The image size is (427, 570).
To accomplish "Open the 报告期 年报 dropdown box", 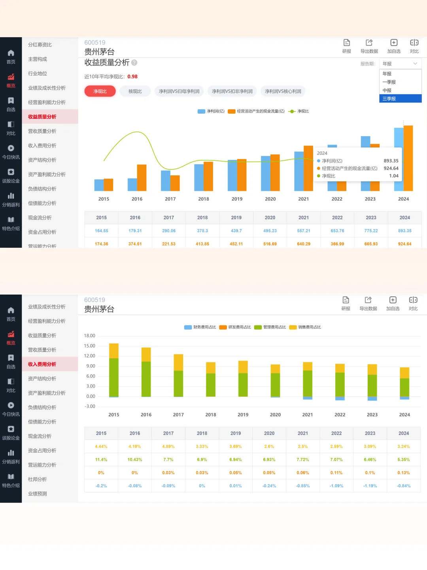I will pos(400,64).
